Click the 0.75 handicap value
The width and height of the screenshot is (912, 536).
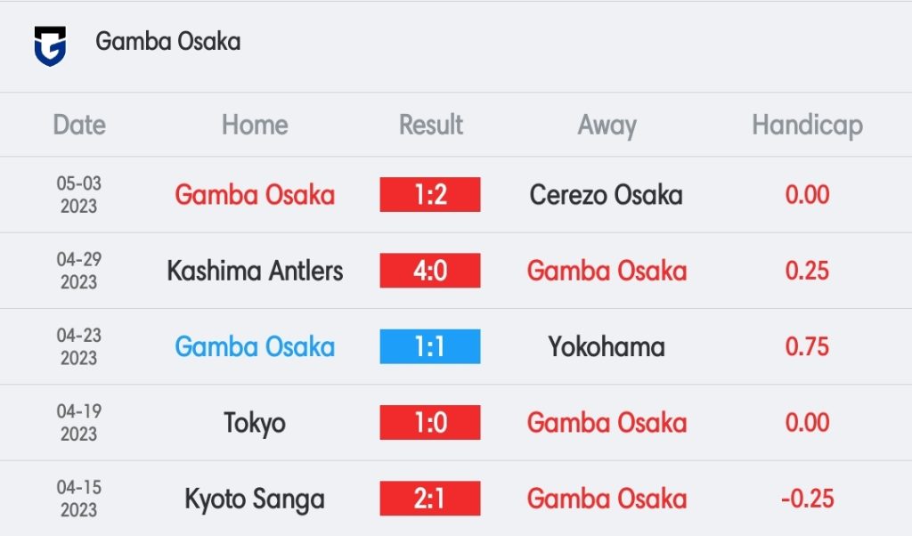[x=807, y=347]
